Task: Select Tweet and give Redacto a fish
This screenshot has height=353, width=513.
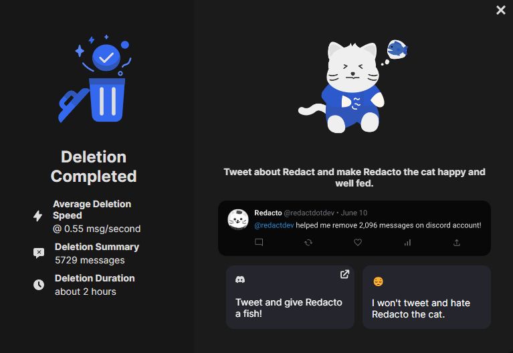Action: coord(290,297)
